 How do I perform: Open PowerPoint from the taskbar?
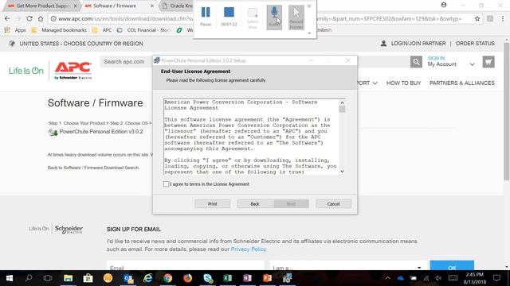click(267, 278)
